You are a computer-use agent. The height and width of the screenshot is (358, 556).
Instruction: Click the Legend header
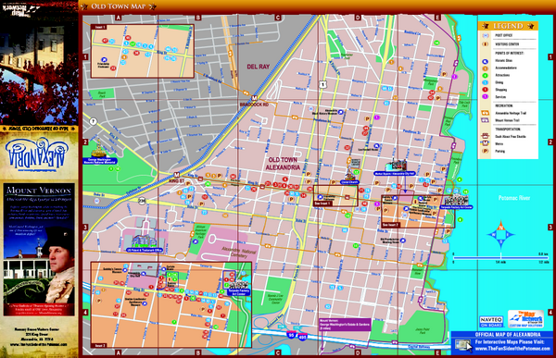click(508, 26)
